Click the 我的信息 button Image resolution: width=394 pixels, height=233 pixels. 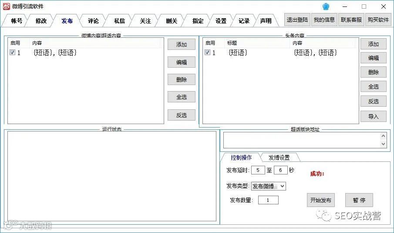point(324,20)
